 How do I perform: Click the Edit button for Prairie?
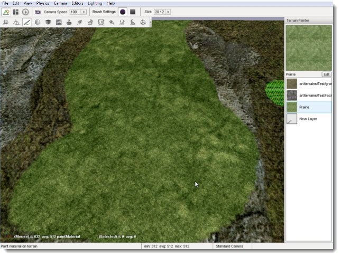(x=327, y=74)
